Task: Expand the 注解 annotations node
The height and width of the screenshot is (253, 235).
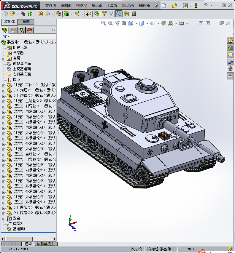Action: point(4,59)
